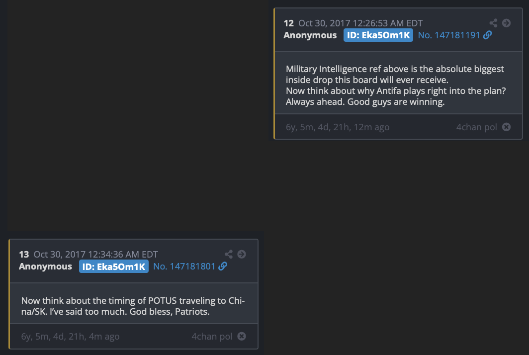529x355 pixels.
Task: Click the 4chan pol source label in post 12
Action: click(476, 127)
